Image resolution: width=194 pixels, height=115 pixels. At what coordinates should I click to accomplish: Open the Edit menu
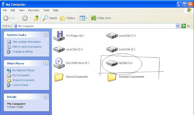coord(13,10)
